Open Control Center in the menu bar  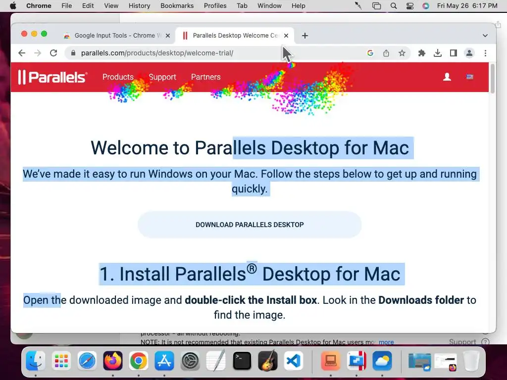point(409,6)
